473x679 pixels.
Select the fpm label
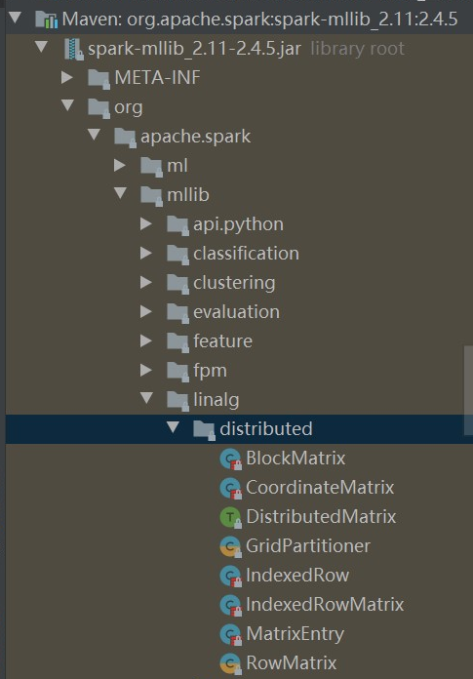210,371
